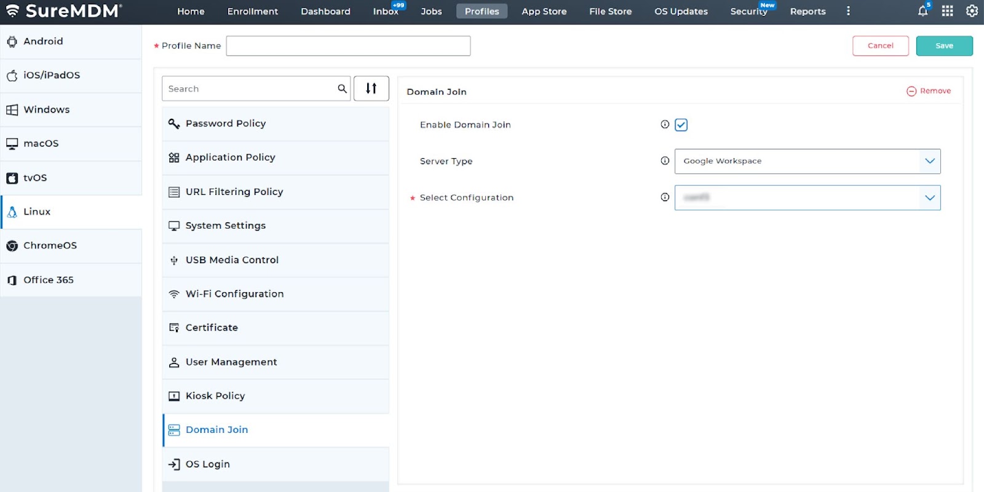Click the Linux penguin icon
This screenshot has height=492, width=984.
[12, 212]
